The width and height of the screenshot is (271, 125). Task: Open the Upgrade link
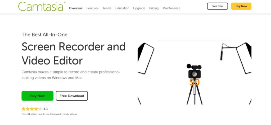139,8
